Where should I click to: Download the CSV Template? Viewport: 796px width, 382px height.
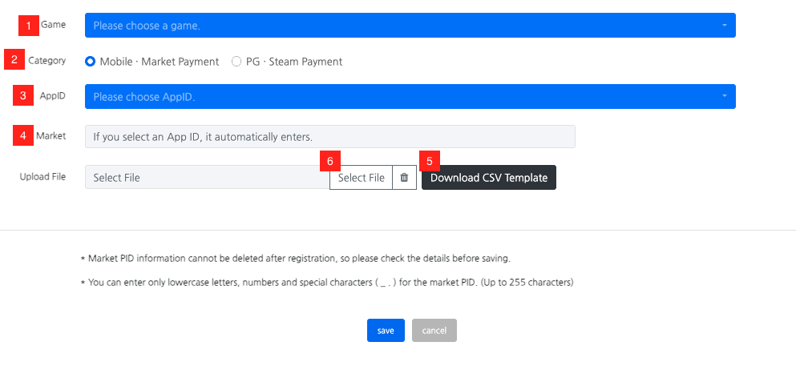[488, 178]
